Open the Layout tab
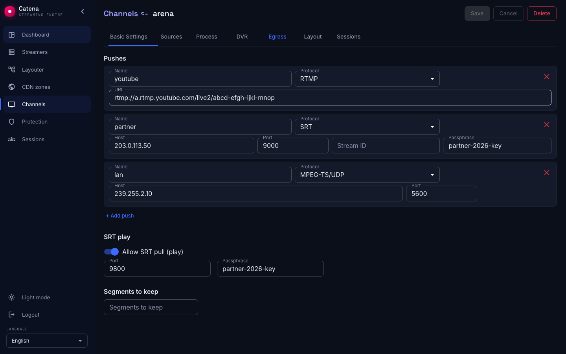Screen dimensions: 566x354 pos(313,37)
